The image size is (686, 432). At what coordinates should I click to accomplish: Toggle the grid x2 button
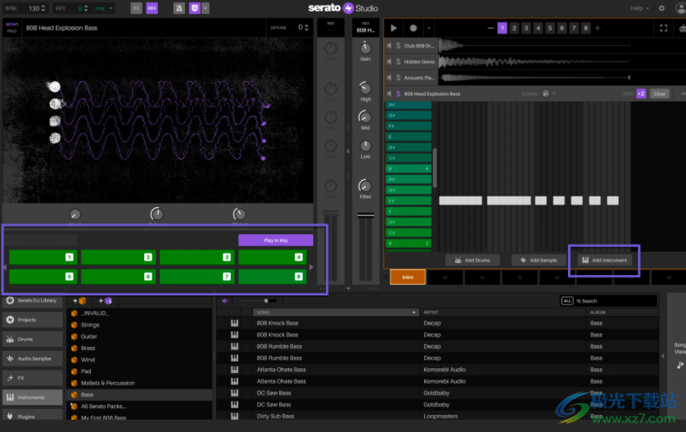(x=641, y=93)
